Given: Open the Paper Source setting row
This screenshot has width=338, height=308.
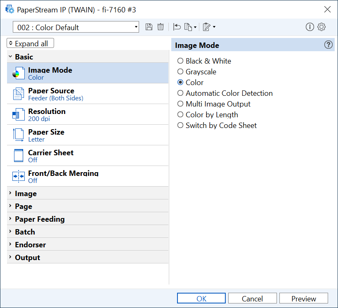Looking at the screenshot, I should pyautogui.click(x=87, y=94).
